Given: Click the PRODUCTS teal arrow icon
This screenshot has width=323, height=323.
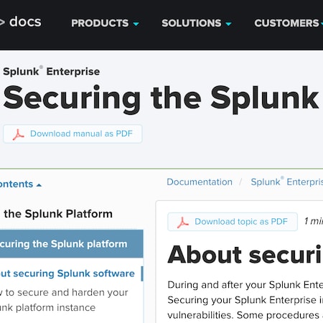Looking at the screenshot, I should pos(136,24).
